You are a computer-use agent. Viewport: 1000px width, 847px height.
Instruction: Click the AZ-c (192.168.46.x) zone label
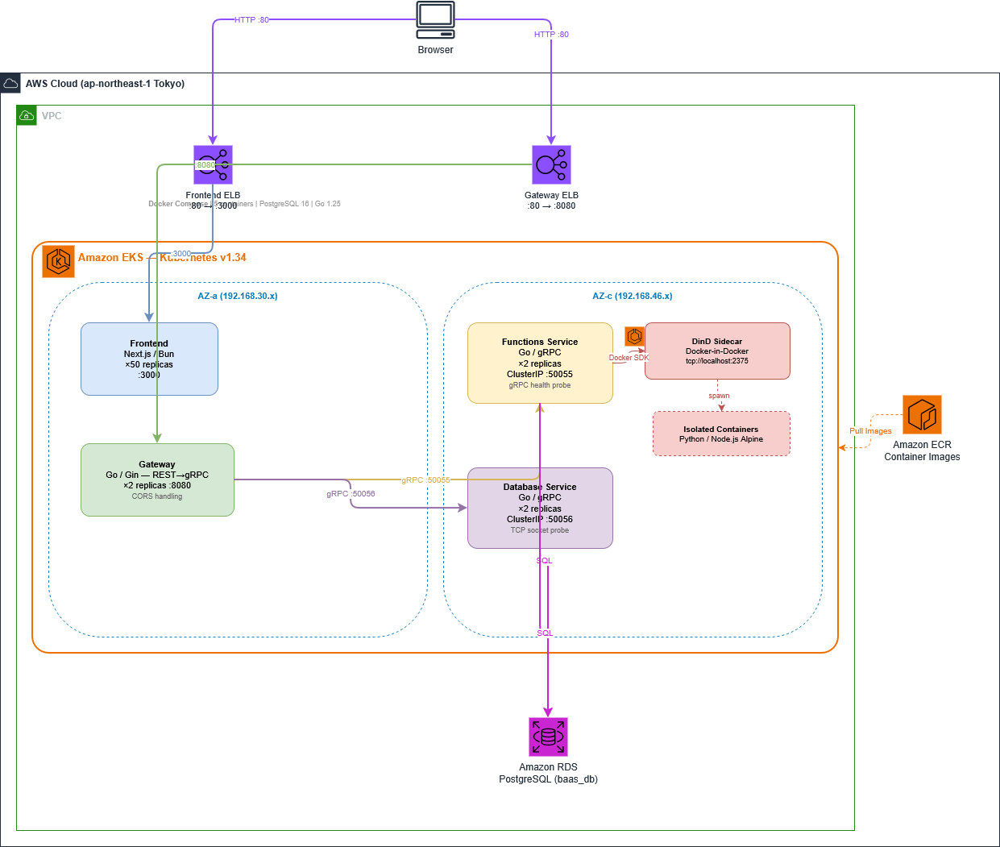[633, 296]
